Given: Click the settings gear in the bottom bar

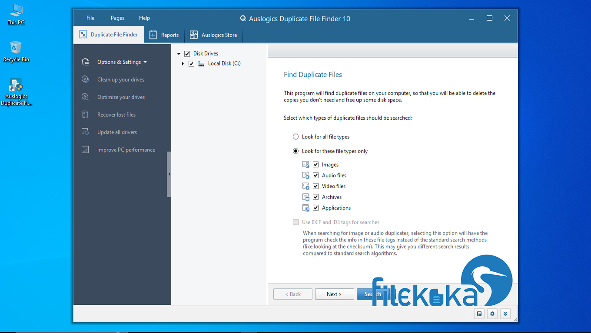Looking at the screenshot, I should (492, 313).
